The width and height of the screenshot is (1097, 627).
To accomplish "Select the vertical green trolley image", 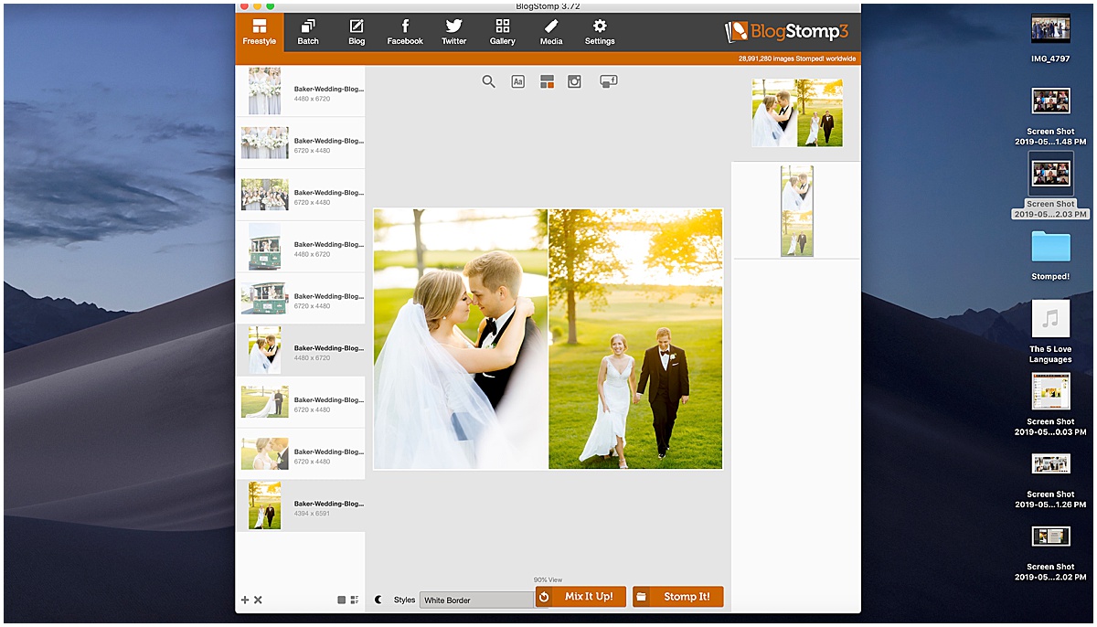I will (x=301, y=247).
